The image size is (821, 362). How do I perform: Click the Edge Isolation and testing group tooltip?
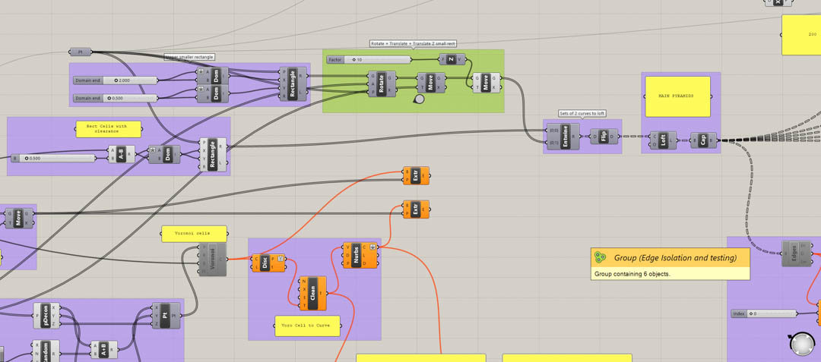pyautogui.click(x=670, y=263)
